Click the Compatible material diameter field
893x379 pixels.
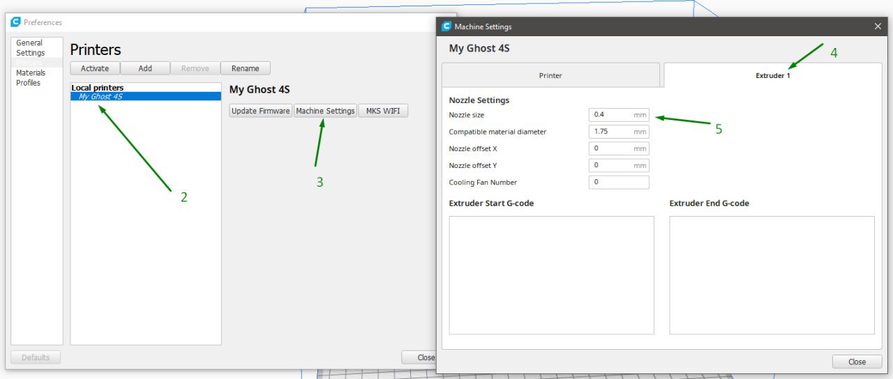click(x=619, y=131)
